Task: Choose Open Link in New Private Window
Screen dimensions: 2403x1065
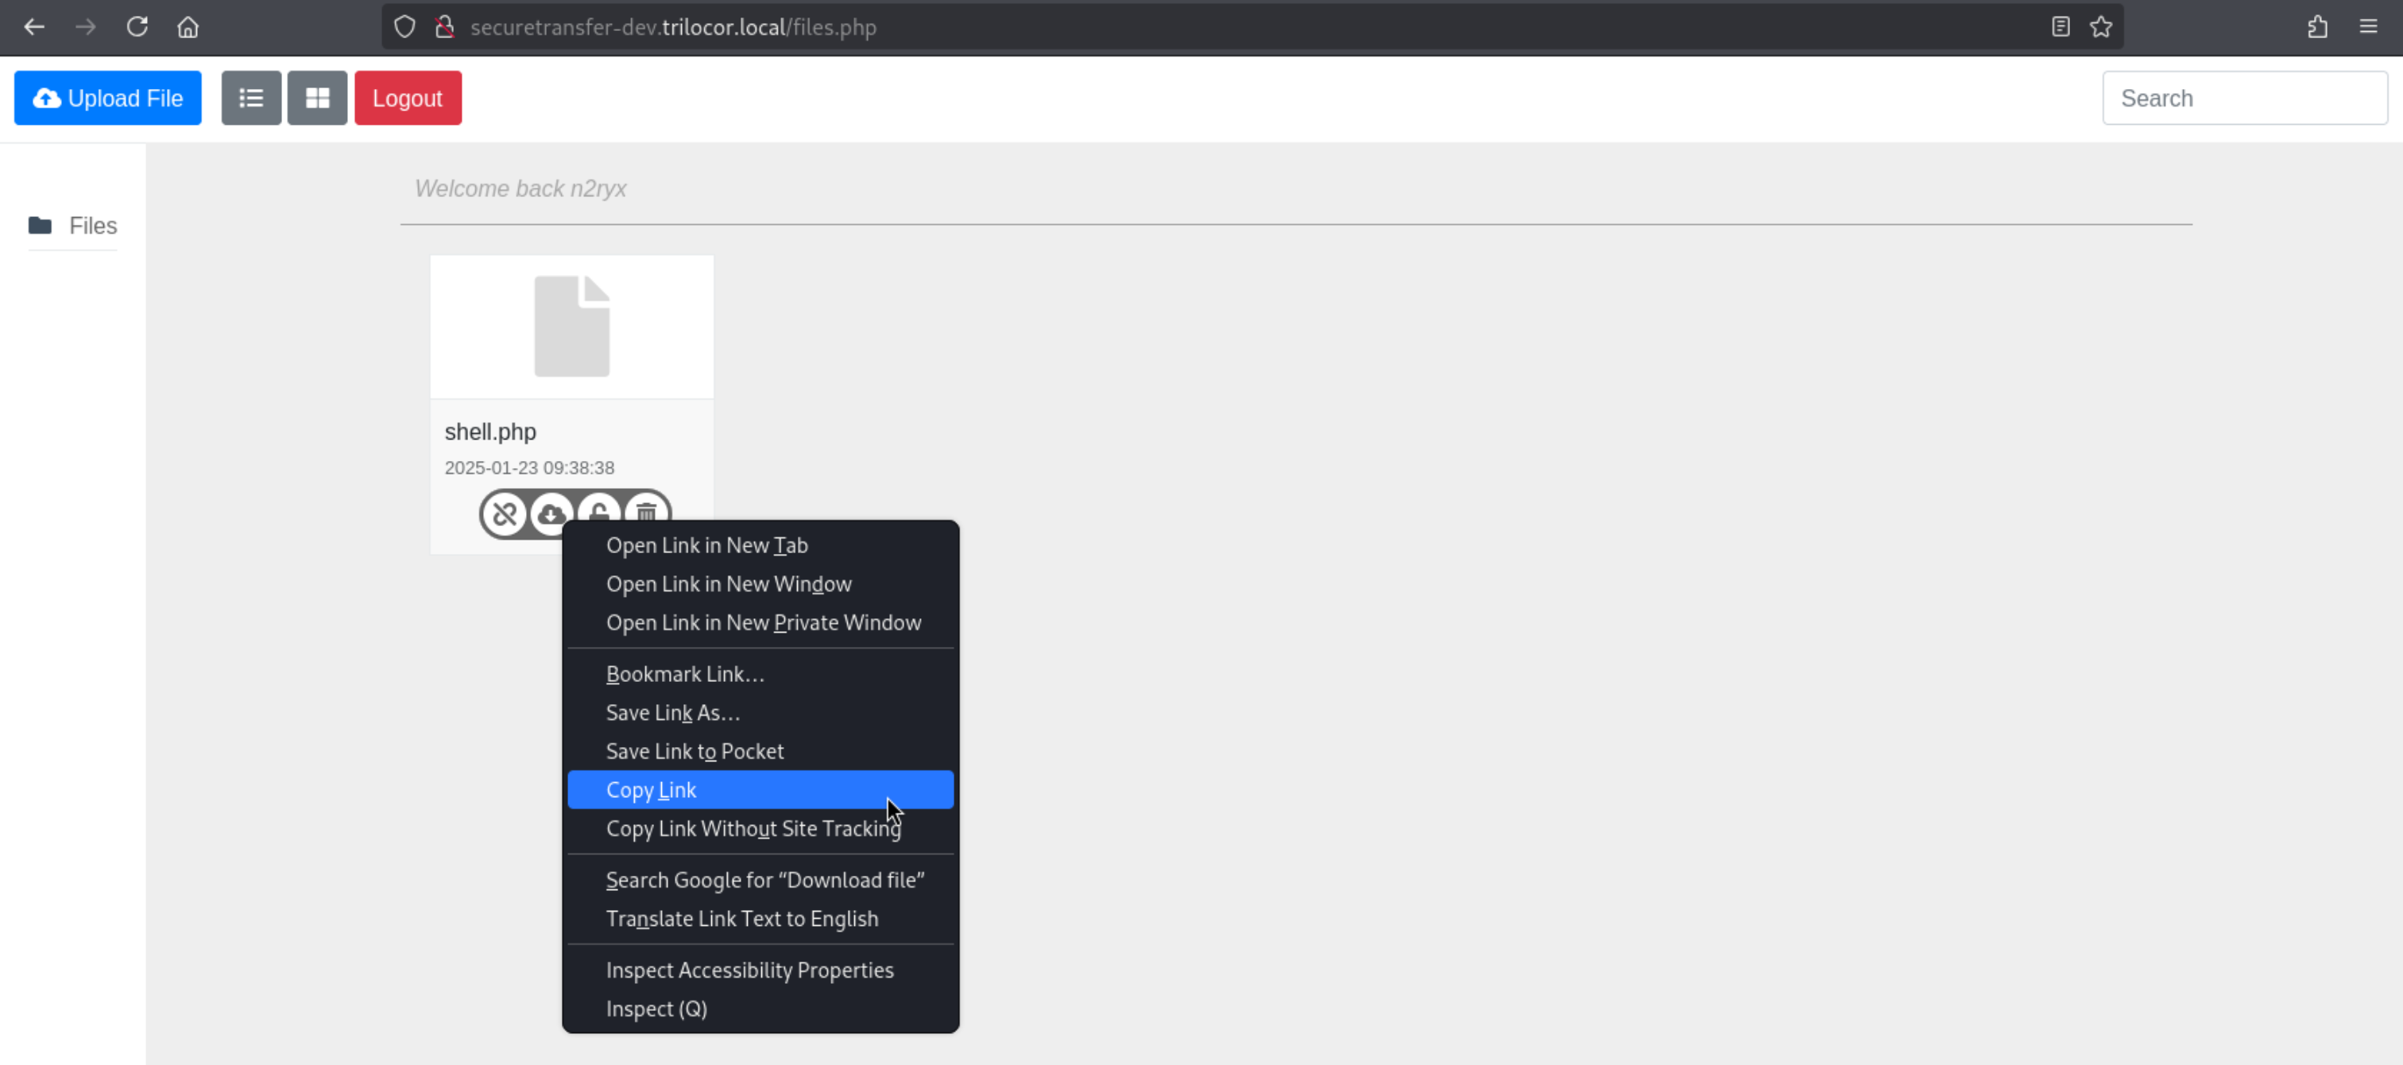Action: coord(760,622)
